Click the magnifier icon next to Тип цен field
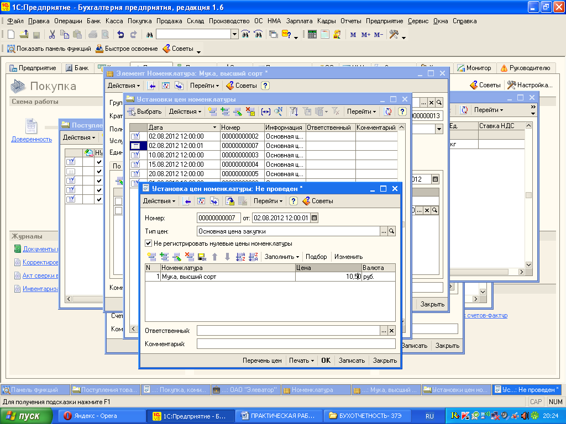 (392, 231)
